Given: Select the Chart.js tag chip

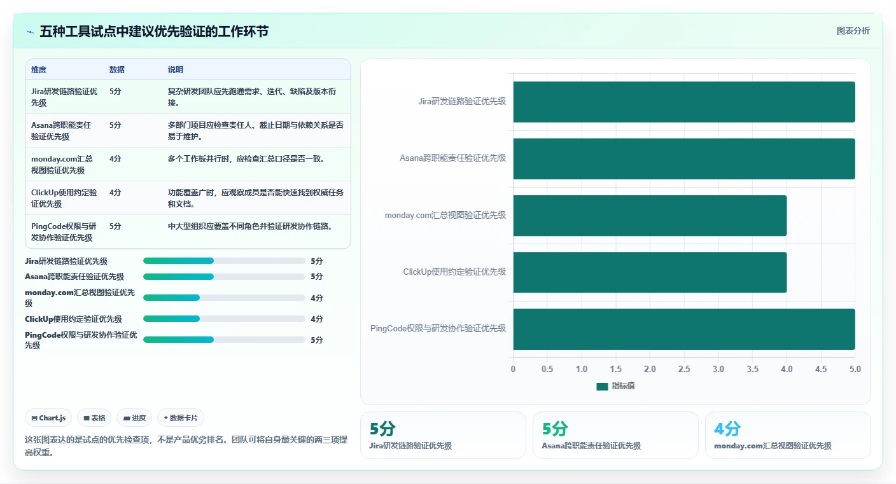Looking at the screenshot, I should pos(48,418).
